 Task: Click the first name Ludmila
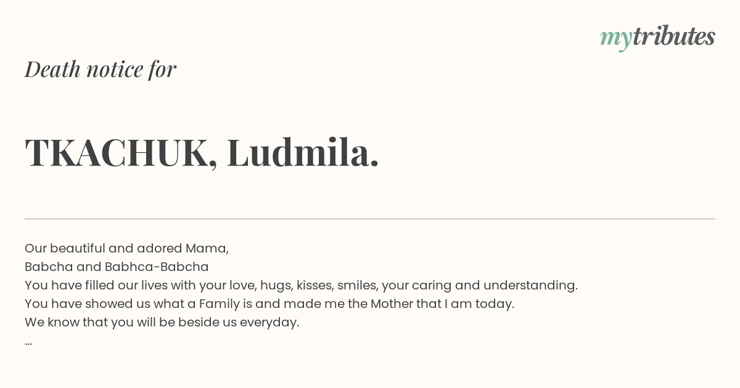[x=303, y=152]
